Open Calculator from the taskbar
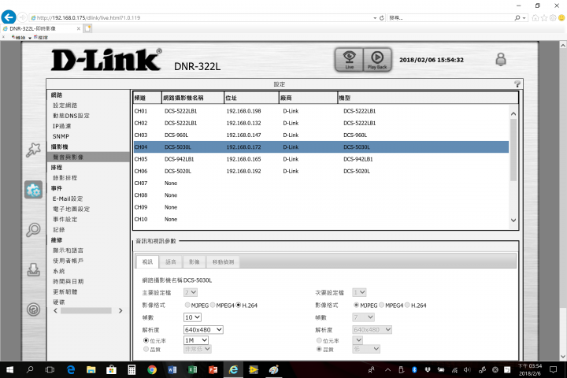Viewport: 567px width, 378px height. (x=132, y=369)
